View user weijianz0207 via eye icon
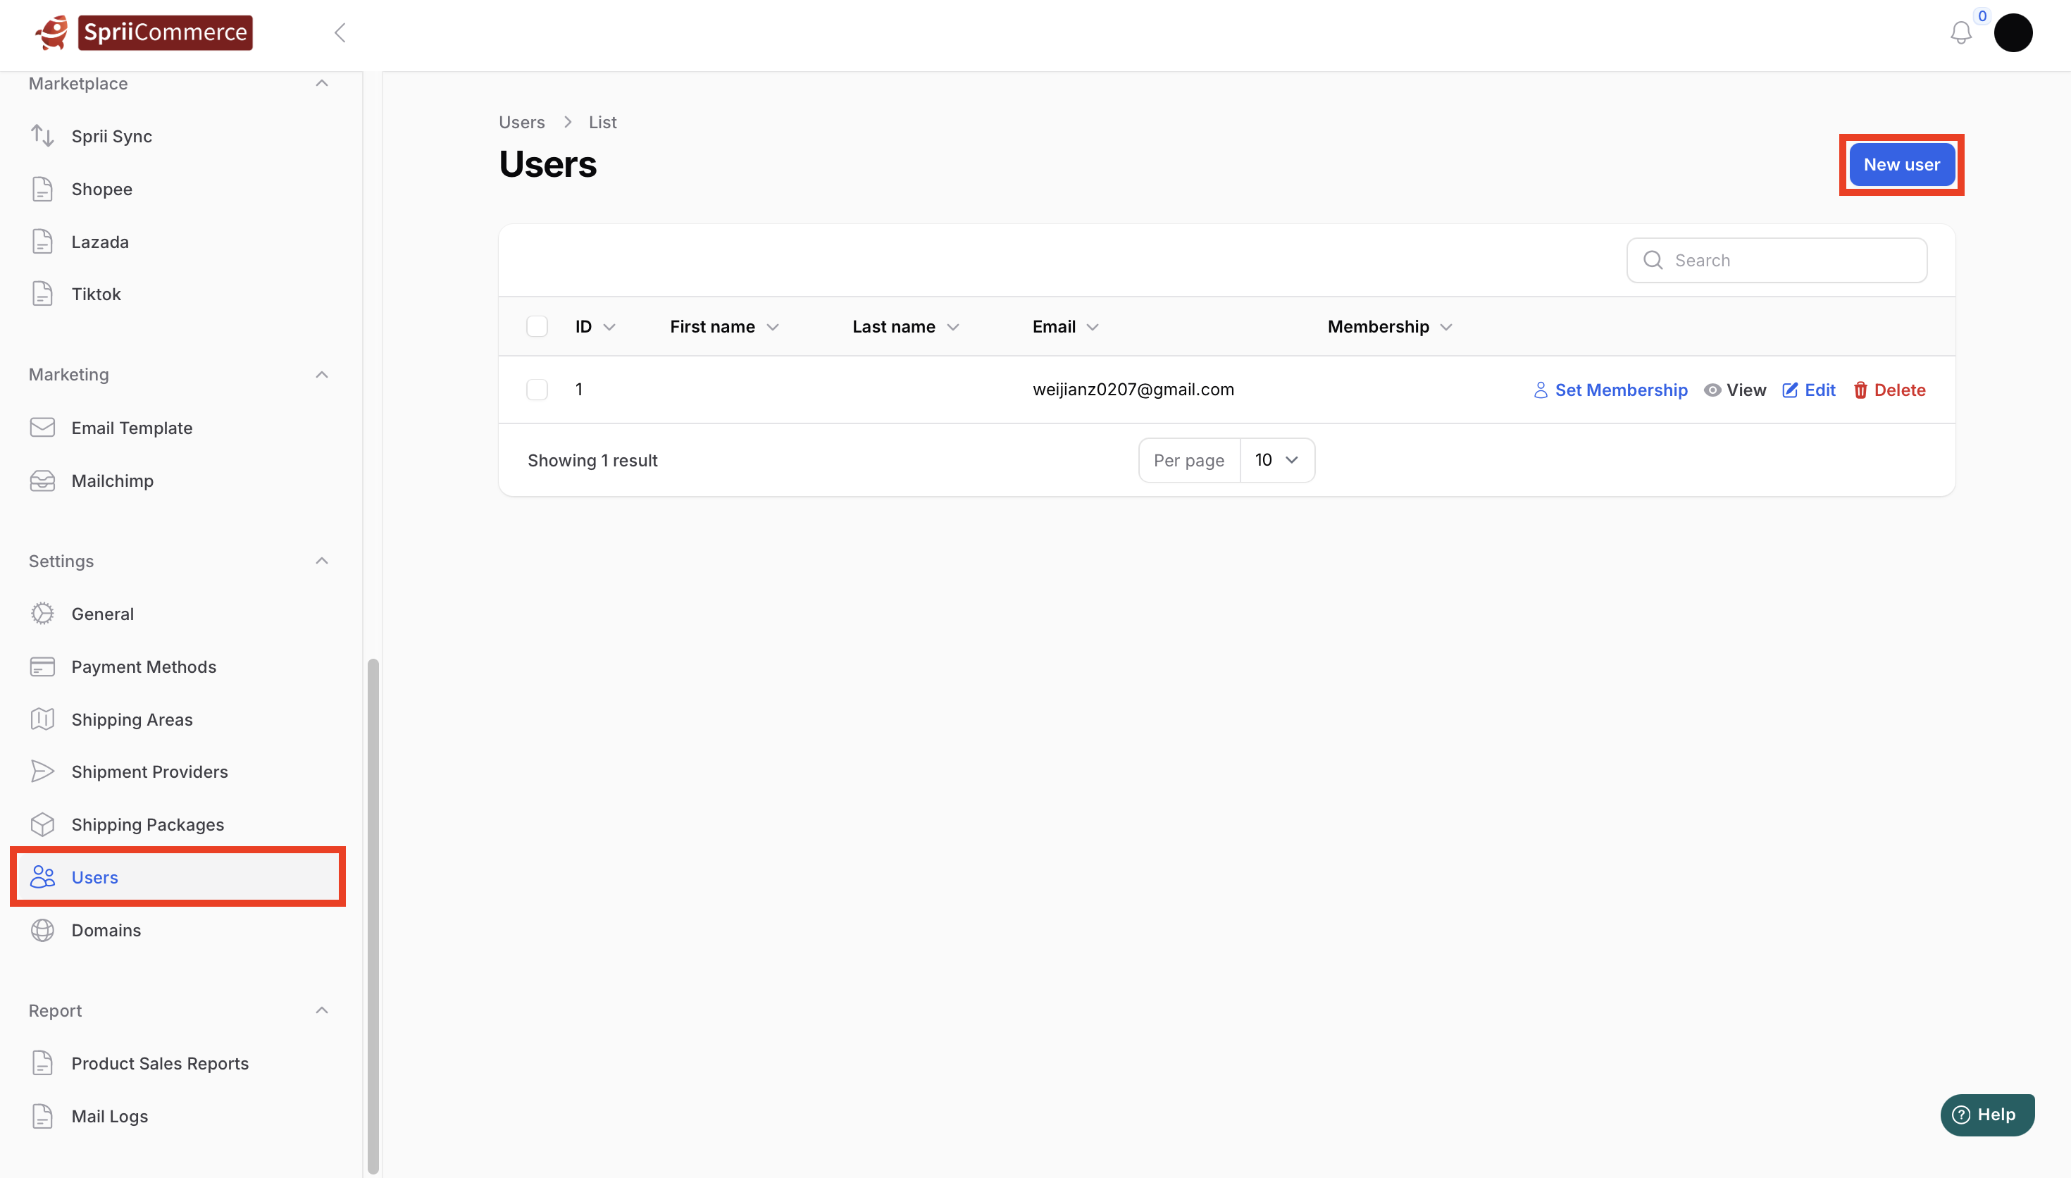This screenshot has width=2071, height=1178. pos(1712,390)
